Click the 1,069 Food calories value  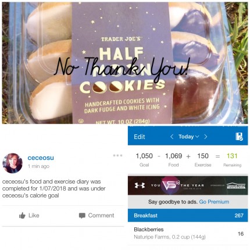[x=173, y=156]
